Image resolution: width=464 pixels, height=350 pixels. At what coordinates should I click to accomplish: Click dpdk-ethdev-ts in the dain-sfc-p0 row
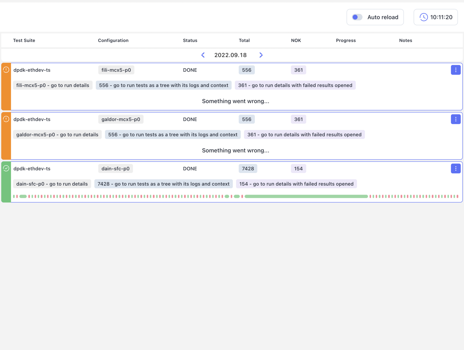pos(32,168)
